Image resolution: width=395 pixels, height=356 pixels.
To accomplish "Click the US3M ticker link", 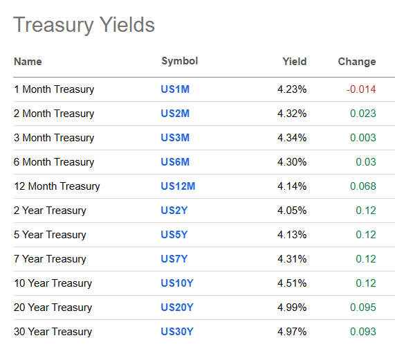I will [x=175, y=138].
